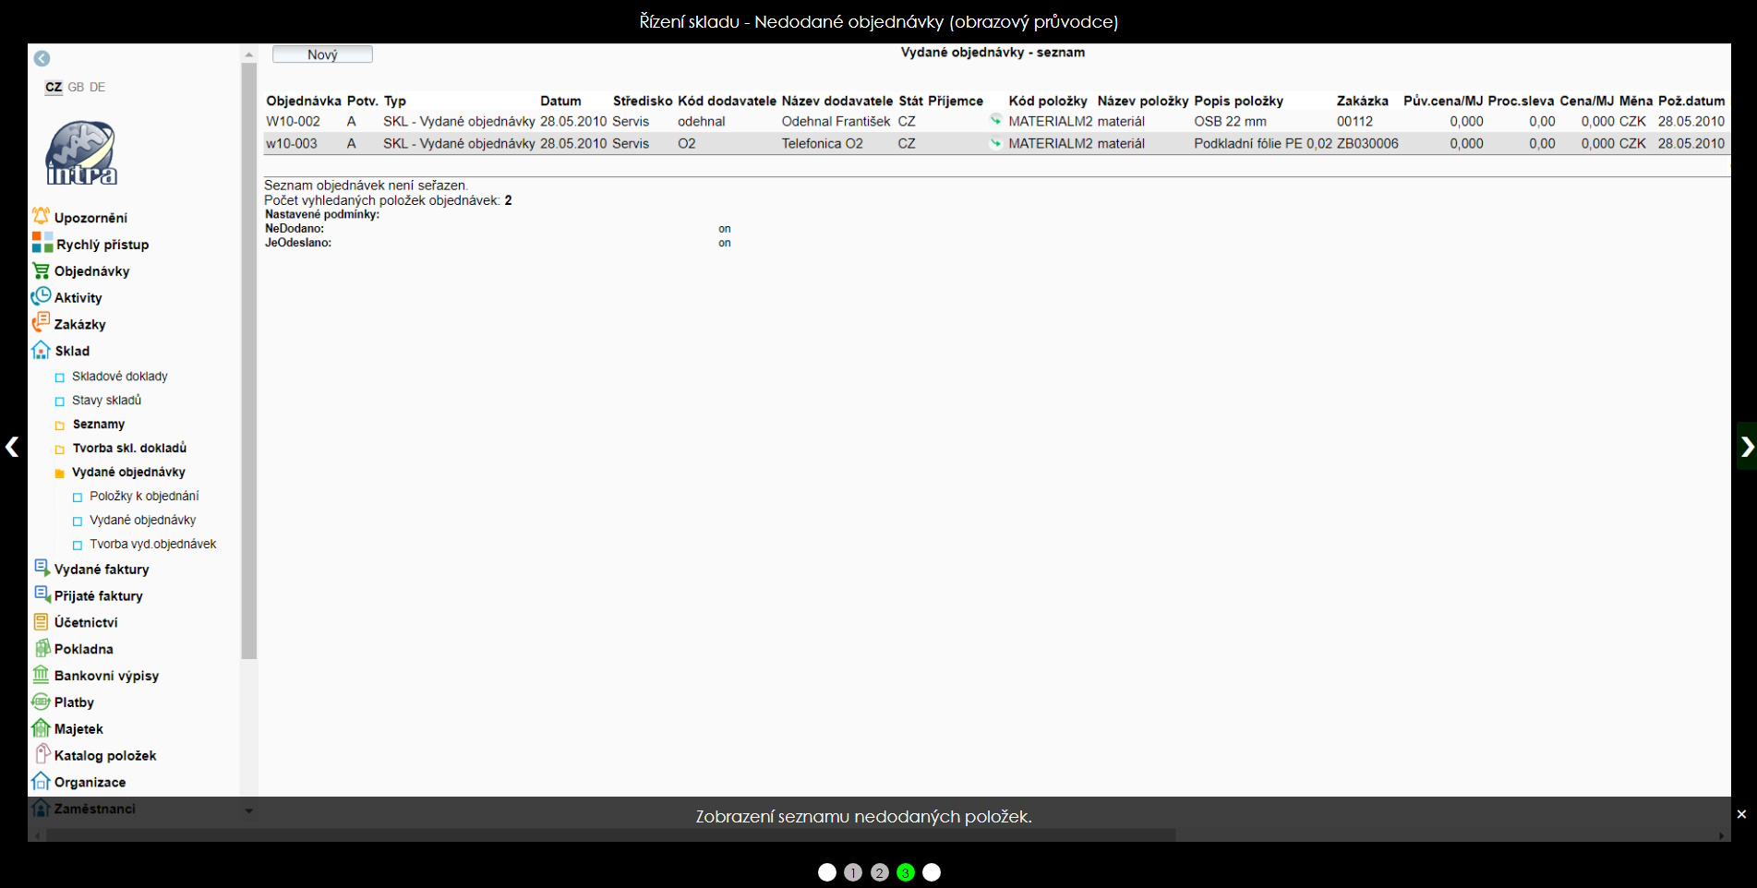Click the Upozornění bell icon
The width and height of the screenshot is (1757, 888).
[x=41, y=217]
